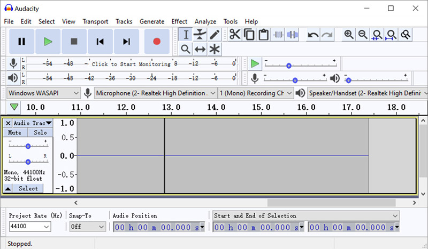Open the Audio Track name dropdown menu
This screenshot has height=249, width=428.
click(x=33, y=123)
